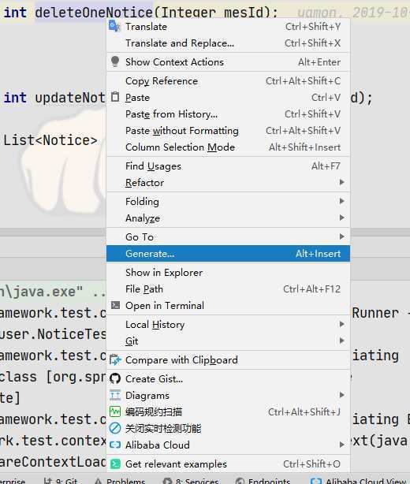Click the Diagrams icon
The image size is (410, 484).
[x=115, y=395]
